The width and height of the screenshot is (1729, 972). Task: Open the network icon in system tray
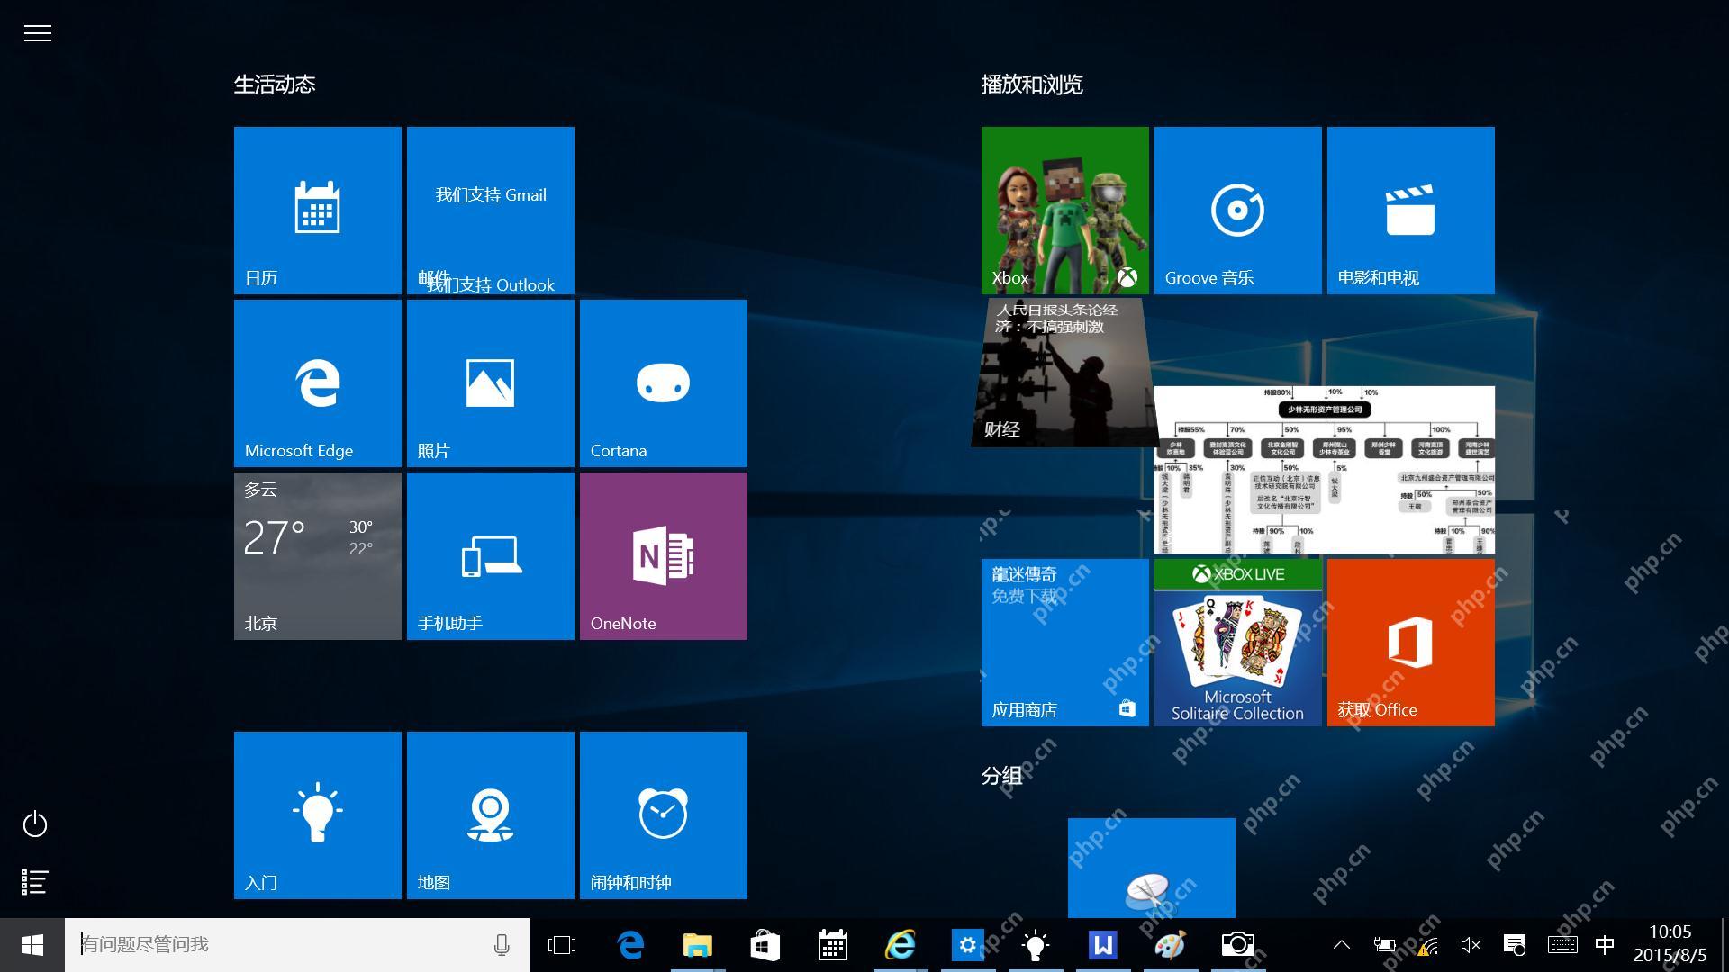click(x=1427, y=945)
